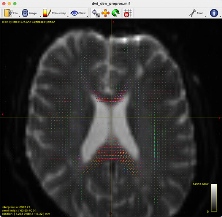Viewport: 222px width, 217px height.
Task: Expand the Colourmap dropdown arrow
Action: pos(68,17)
